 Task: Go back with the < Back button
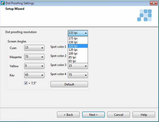(68, 115)
